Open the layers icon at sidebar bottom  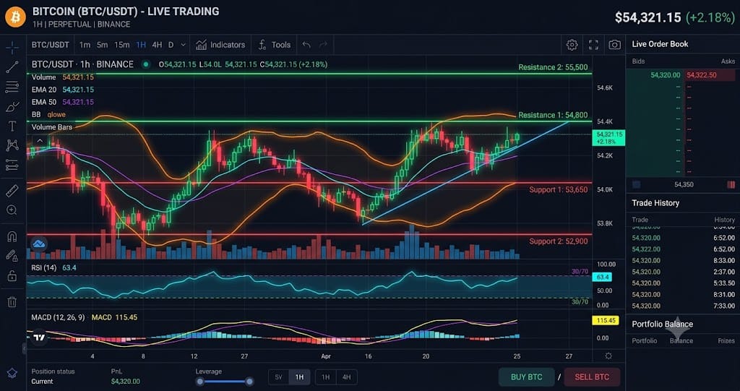(12, 373)
